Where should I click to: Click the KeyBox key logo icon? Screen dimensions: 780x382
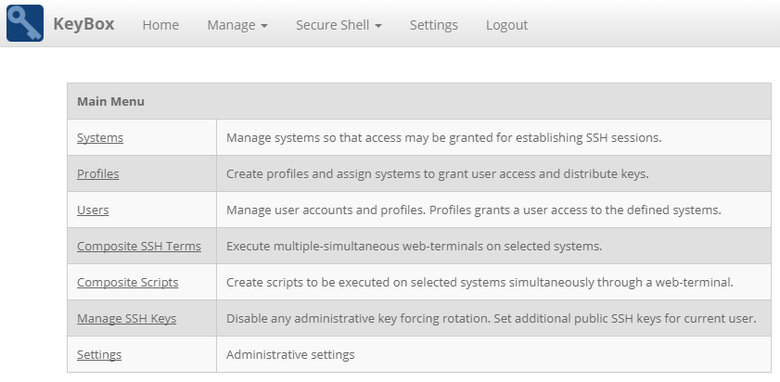[25, 23]
